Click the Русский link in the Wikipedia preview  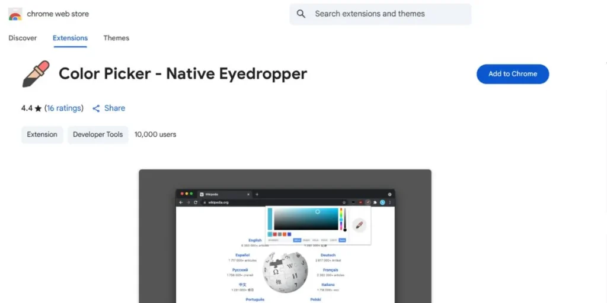point(240,270)
